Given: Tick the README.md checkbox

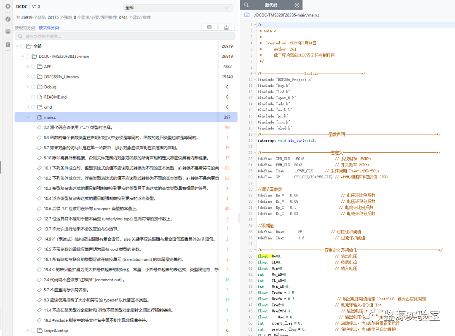Looking at the screenshot, I should click(34, 97).
